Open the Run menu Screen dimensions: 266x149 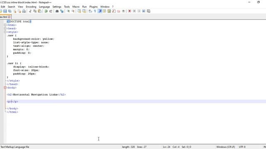tap(84, 7)
